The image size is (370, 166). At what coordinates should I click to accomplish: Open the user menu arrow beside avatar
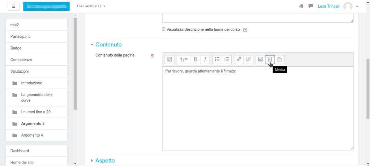tap(357, 6)
